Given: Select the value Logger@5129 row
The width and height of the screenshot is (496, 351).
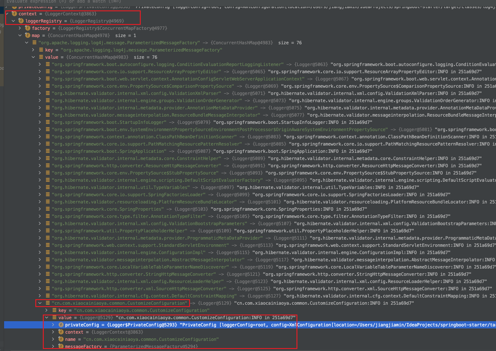Looking at the screenshot, I should click(x=250, y=317).
